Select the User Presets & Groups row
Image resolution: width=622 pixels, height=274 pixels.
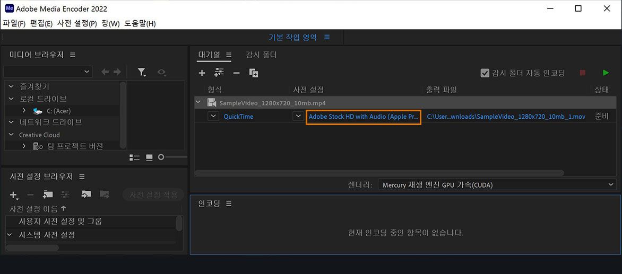[61, 222]
